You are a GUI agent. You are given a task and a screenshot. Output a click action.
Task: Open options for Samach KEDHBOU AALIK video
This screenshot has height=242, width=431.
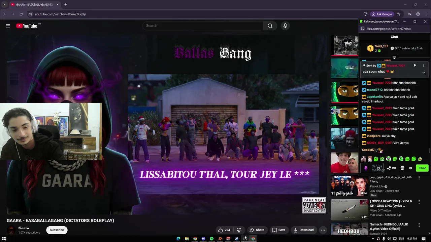coord(419,225)
